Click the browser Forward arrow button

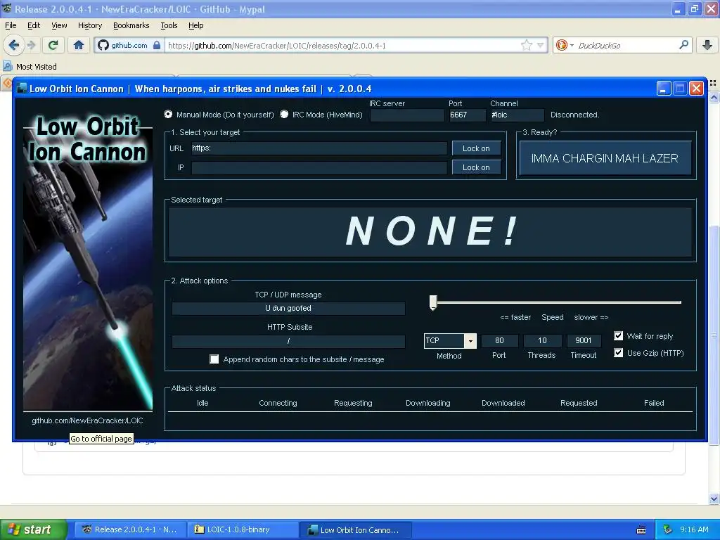(x=31, y=45)
